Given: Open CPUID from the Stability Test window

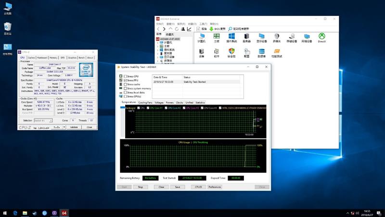Looking at the screenshot, I should [x=198, y=187].
